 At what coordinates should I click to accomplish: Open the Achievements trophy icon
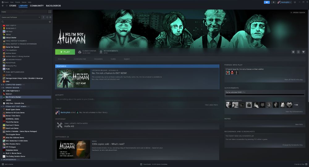(x=101, y=52)
